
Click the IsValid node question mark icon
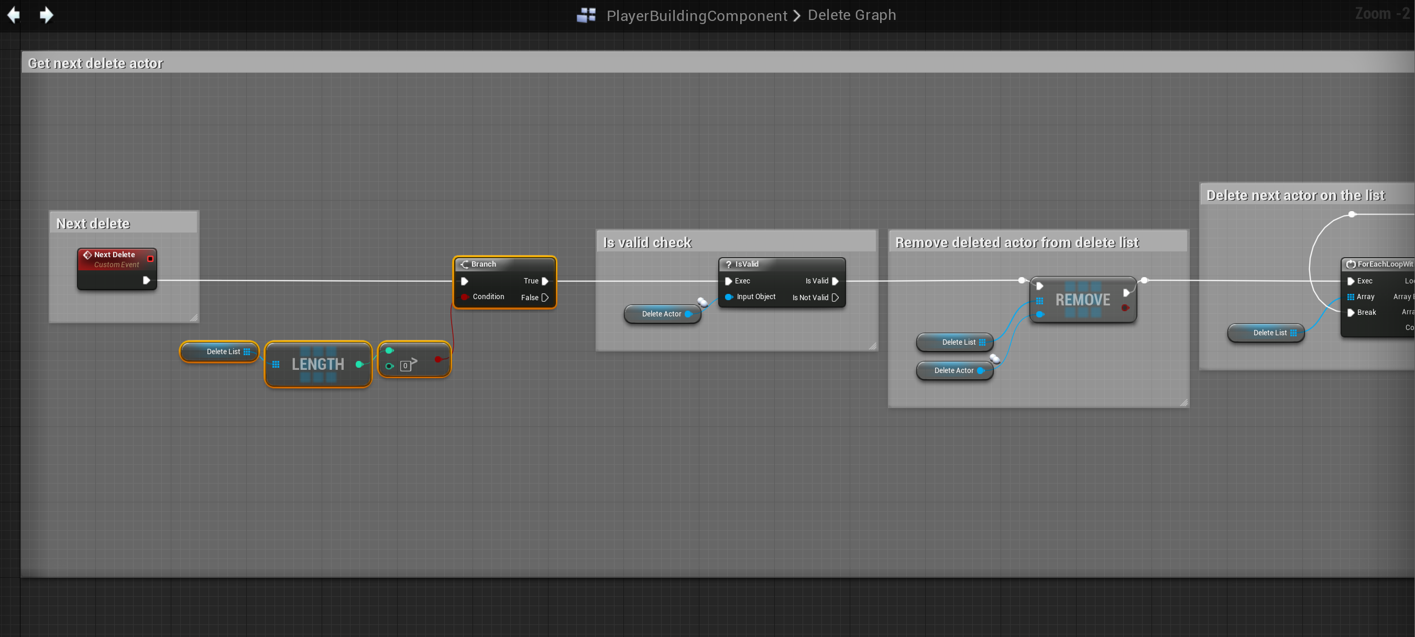point(728,264)
